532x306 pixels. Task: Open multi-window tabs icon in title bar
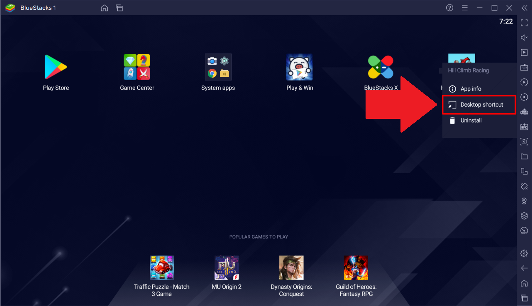[x=119, y=8]
